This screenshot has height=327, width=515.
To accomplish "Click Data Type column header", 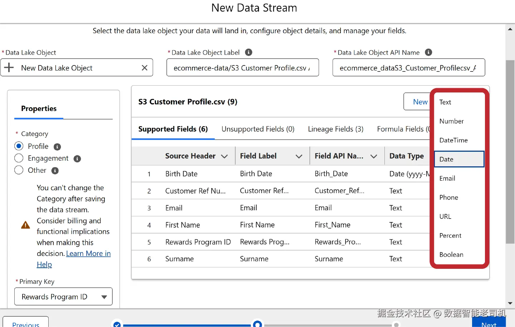I will [407, 156].
